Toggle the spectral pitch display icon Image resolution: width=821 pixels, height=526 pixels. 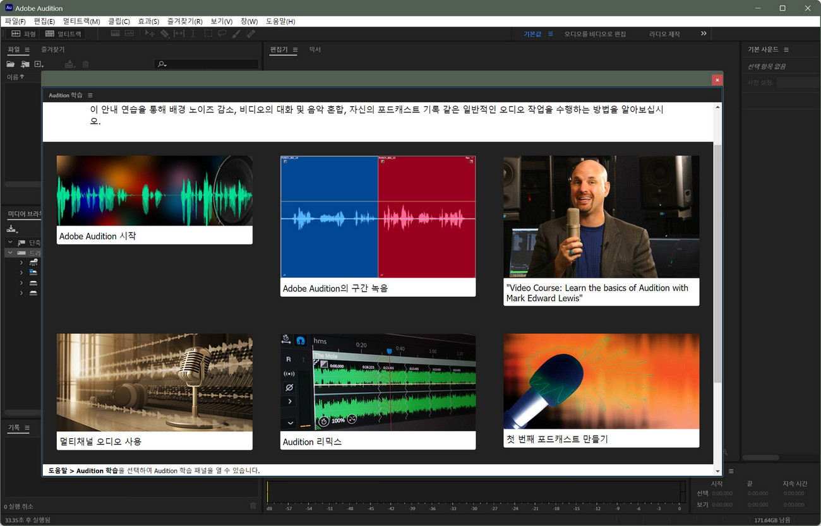(129, 33)
